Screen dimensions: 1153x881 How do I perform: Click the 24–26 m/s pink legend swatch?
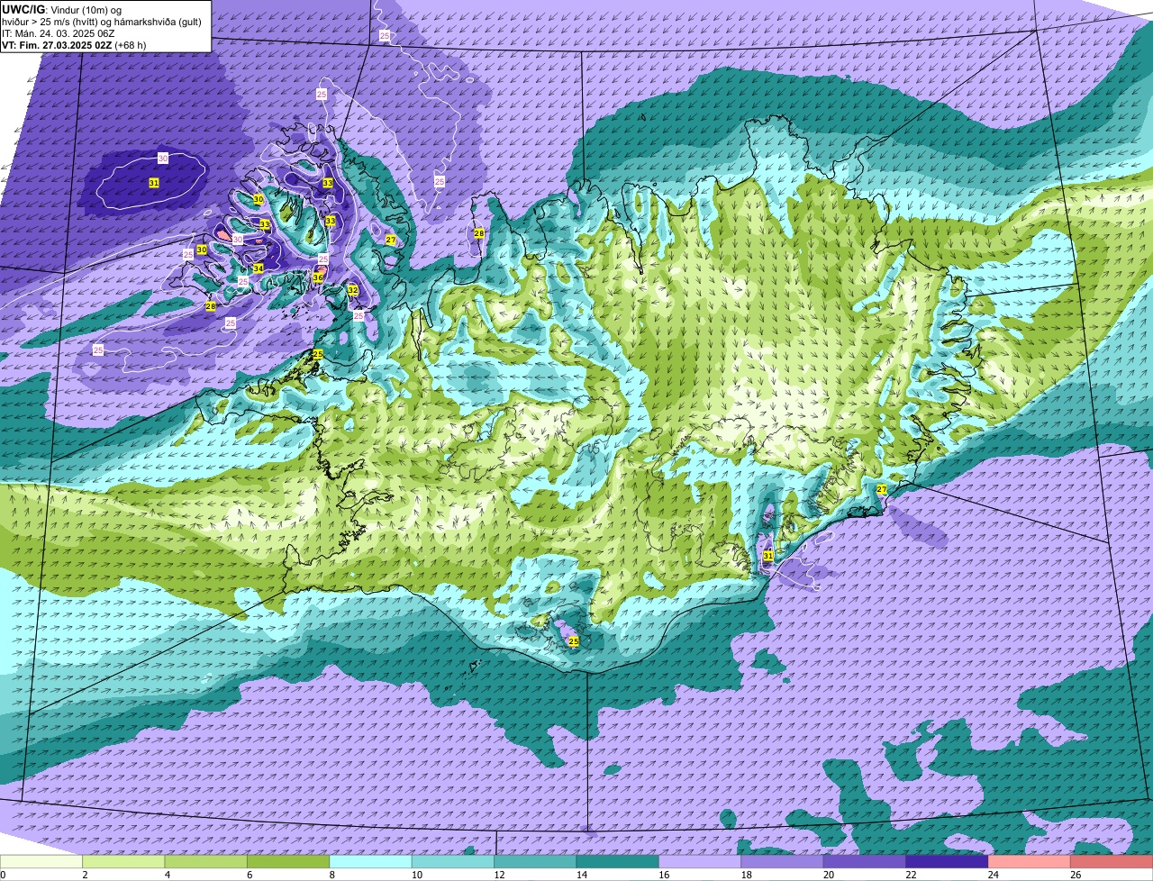click(x=1030, y=861)
